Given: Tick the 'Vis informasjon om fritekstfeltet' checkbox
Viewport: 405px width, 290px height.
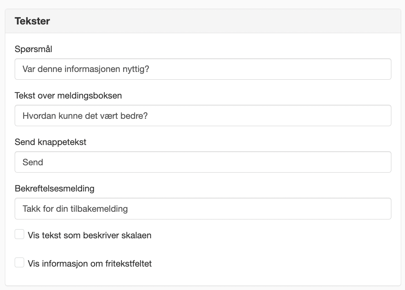Looking at the screenshot, I should coord(19,262).
